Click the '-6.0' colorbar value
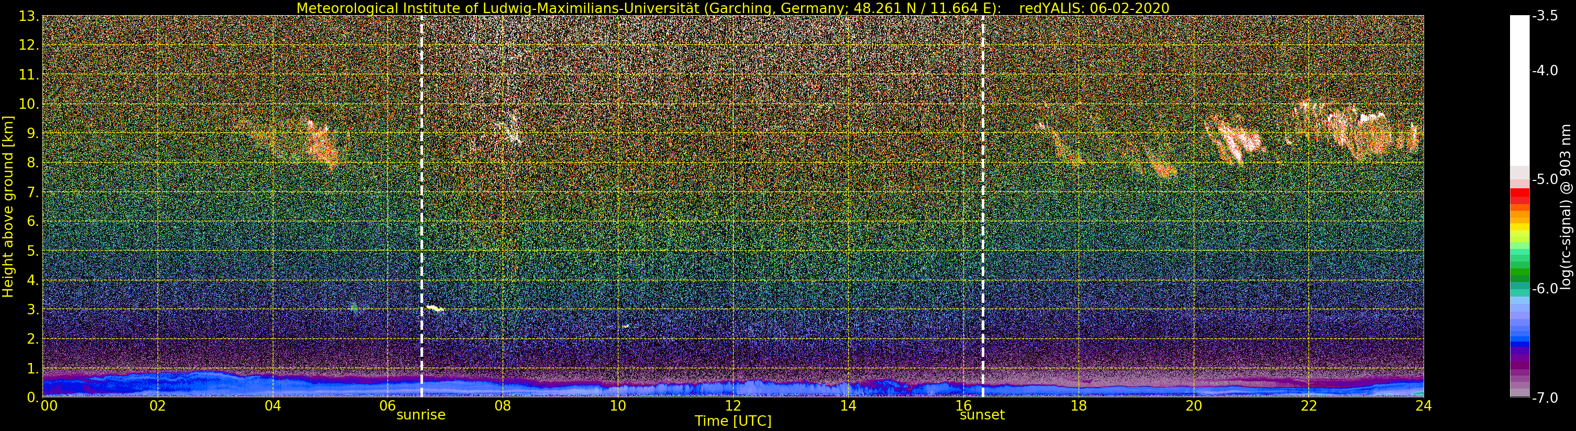The image size is (1576, 431). point(1545,289)
